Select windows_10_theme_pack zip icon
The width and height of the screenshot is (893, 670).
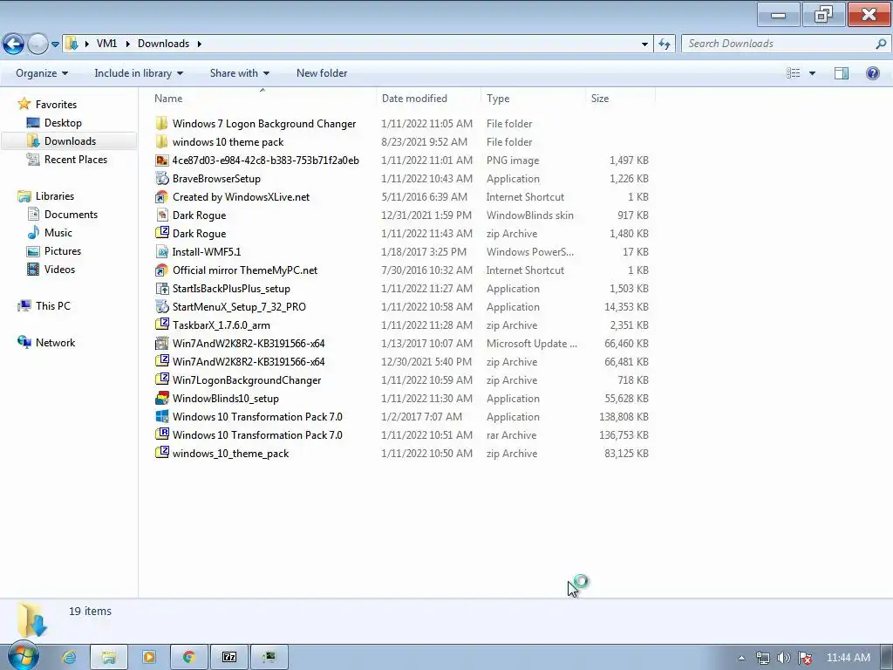tap(161, 453)
